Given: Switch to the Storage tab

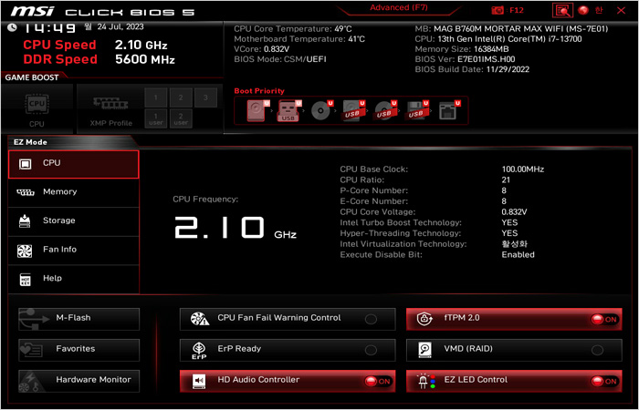Looking at the screenshot, I should [x=73, y=220].
